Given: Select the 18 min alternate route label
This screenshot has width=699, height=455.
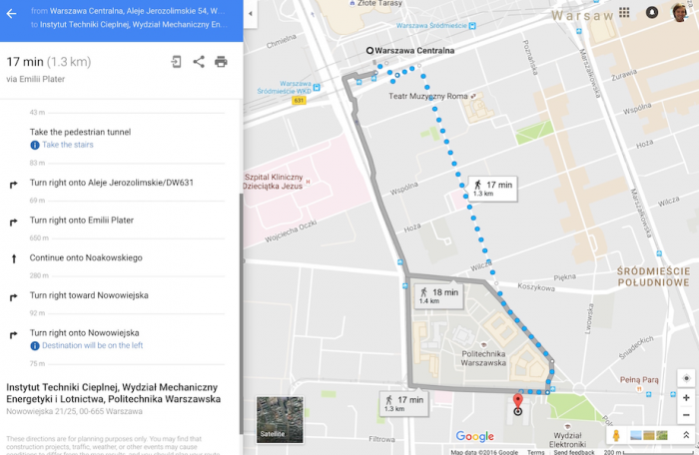Looking at the screenshot, I should (438, 295).
